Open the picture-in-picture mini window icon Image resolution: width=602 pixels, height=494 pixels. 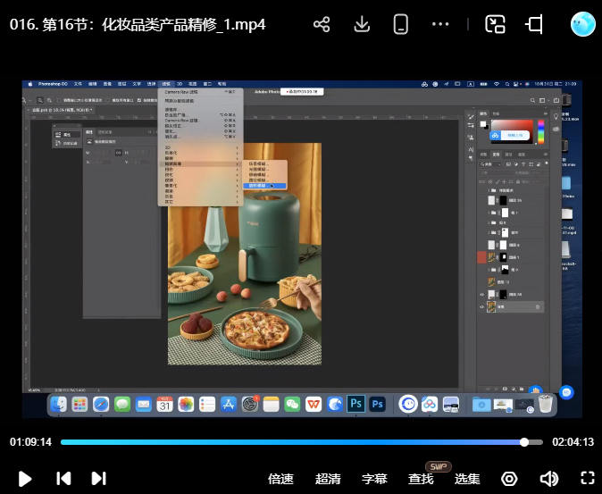pos(496,24)
